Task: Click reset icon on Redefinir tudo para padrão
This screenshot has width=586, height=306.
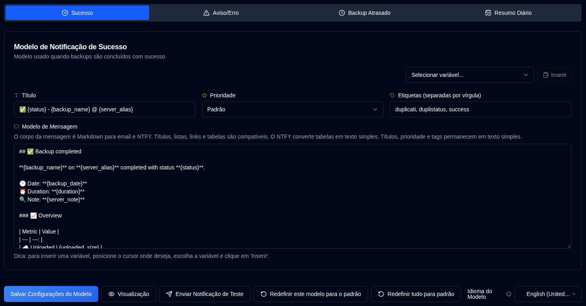Action: pos(381,294)
